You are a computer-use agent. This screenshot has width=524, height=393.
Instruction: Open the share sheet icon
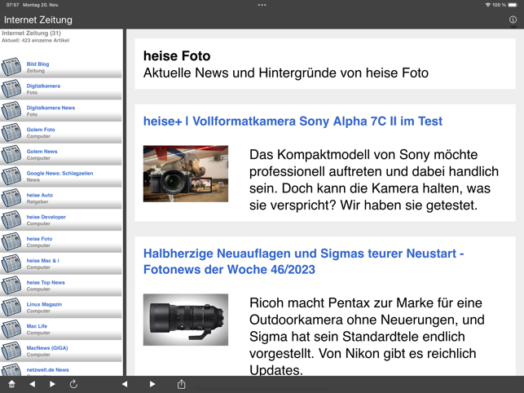click(x=182, y=384)
